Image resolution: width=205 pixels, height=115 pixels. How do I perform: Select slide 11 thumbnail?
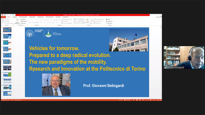[x=7, y=93]
